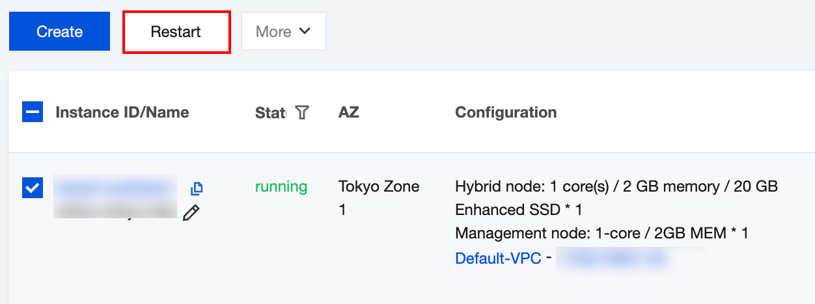Click the blue Create button
Image resolution: width=815 pixels, height=304 pixels.
point(59,32)
